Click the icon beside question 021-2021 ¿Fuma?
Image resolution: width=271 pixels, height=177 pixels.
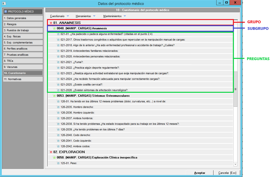[x=58, y=62]
